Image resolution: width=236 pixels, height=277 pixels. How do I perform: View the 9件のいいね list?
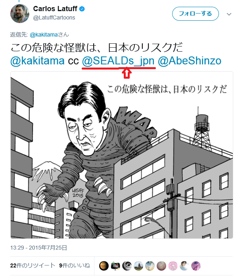pyautogui.click(x=75, y=265)
